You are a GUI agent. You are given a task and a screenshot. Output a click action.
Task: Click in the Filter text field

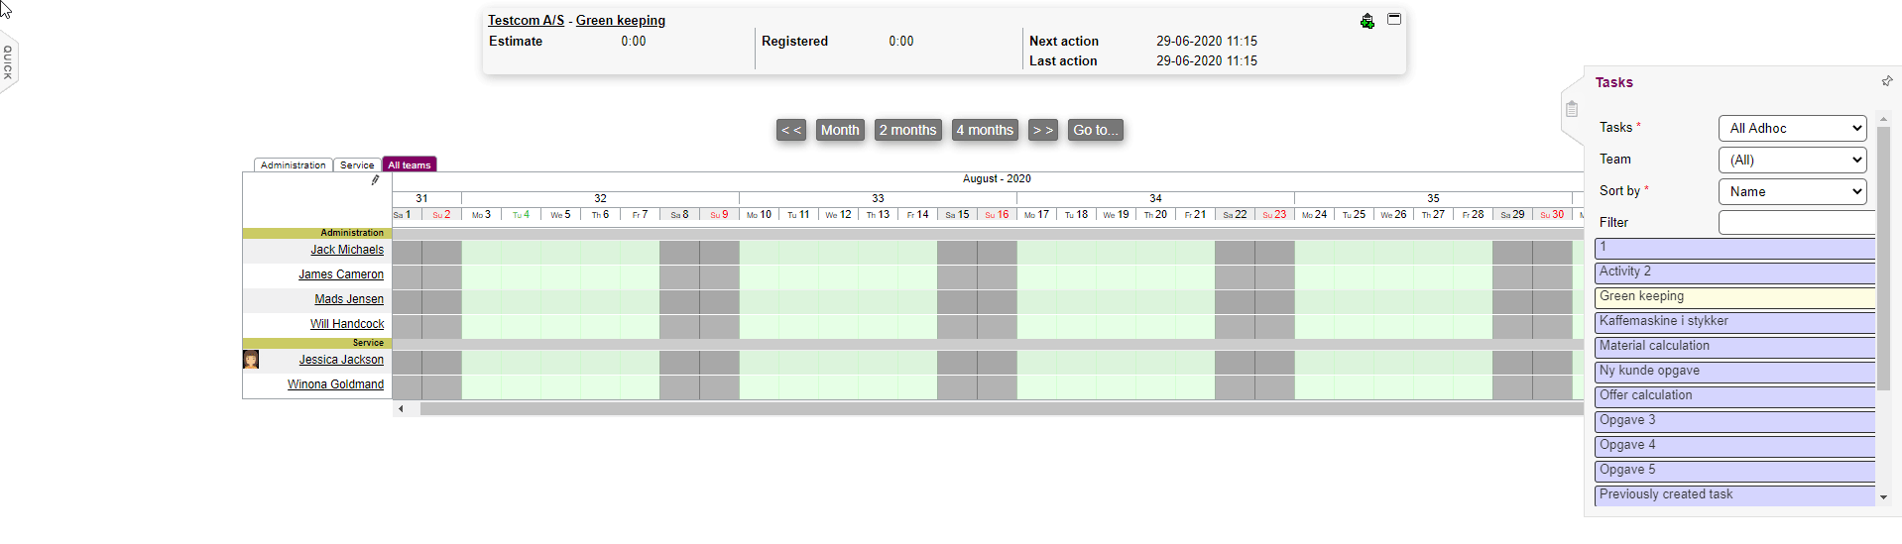tap(1796, 223)
